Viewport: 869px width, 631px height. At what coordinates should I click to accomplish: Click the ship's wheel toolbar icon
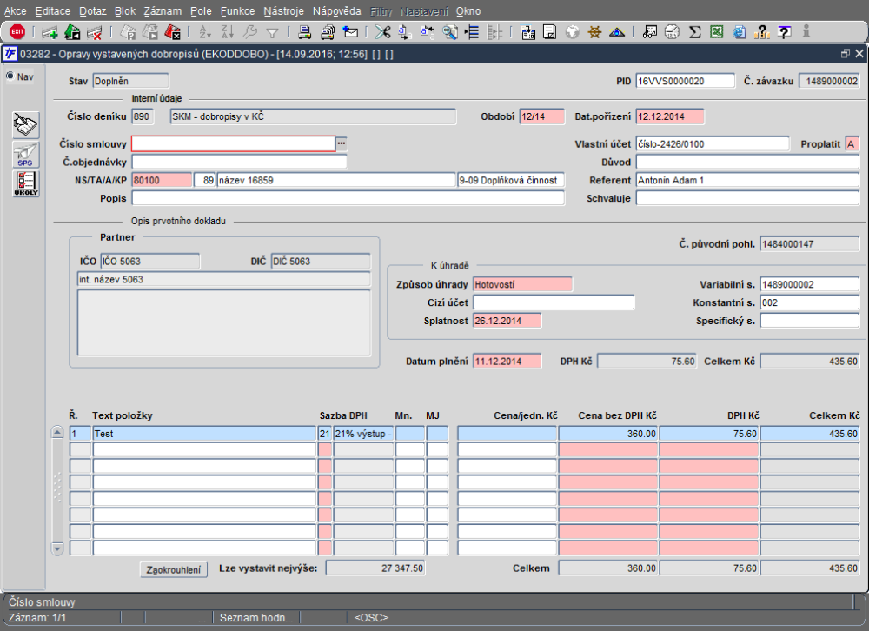coord(594,32)
